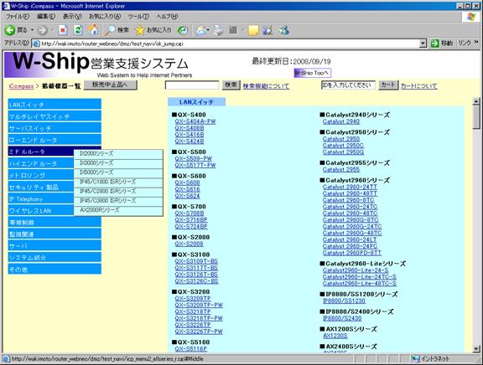
Task: Click the Intranet zone icon in status bar
Action: coord(416,358)
